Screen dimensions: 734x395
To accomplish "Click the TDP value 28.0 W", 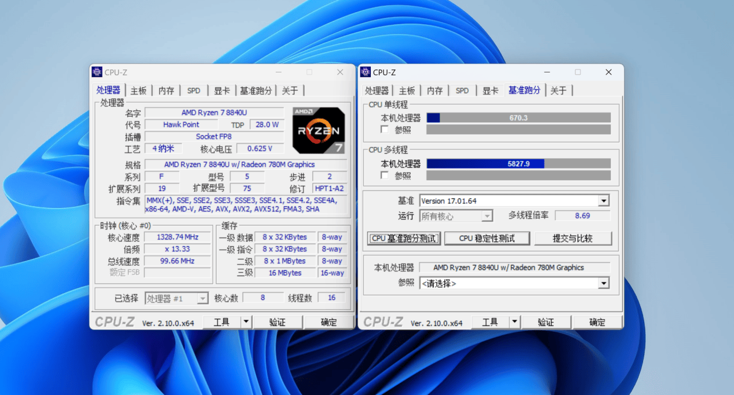I will click(x=267, y=125).
